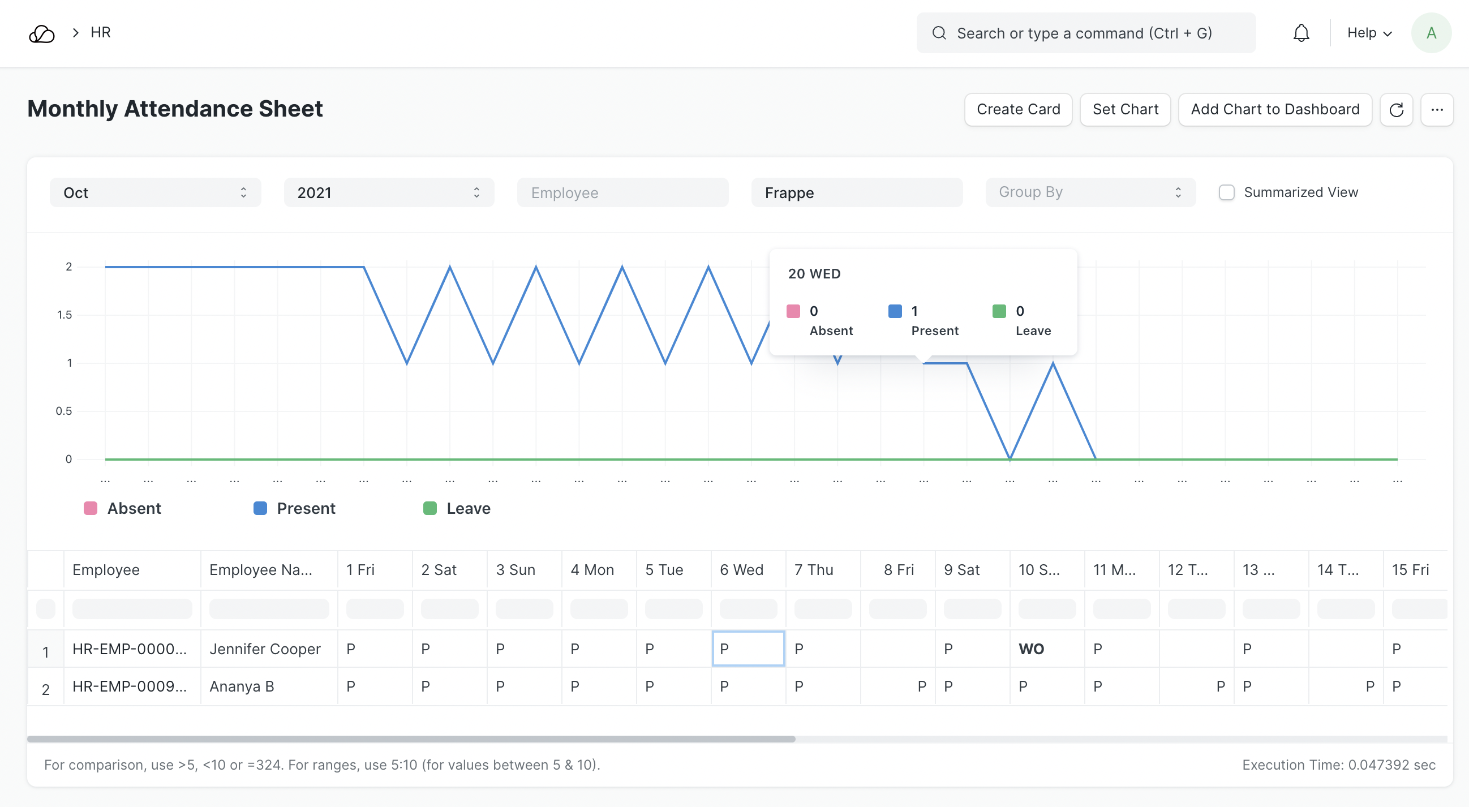
Task: Open the three-dot more options menu
Action: 1437,109
